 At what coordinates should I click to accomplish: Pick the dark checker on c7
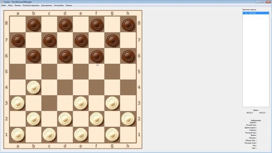pyautogui.click(x=49, y=40)
